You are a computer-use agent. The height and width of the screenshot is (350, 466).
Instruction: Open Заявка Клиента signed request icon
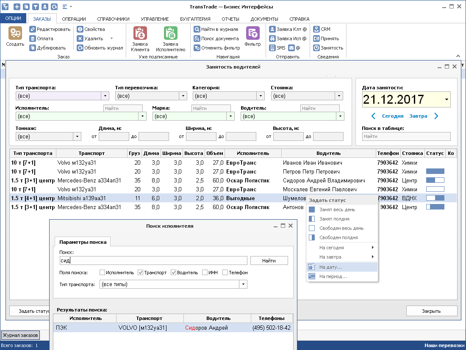[140, 34]
